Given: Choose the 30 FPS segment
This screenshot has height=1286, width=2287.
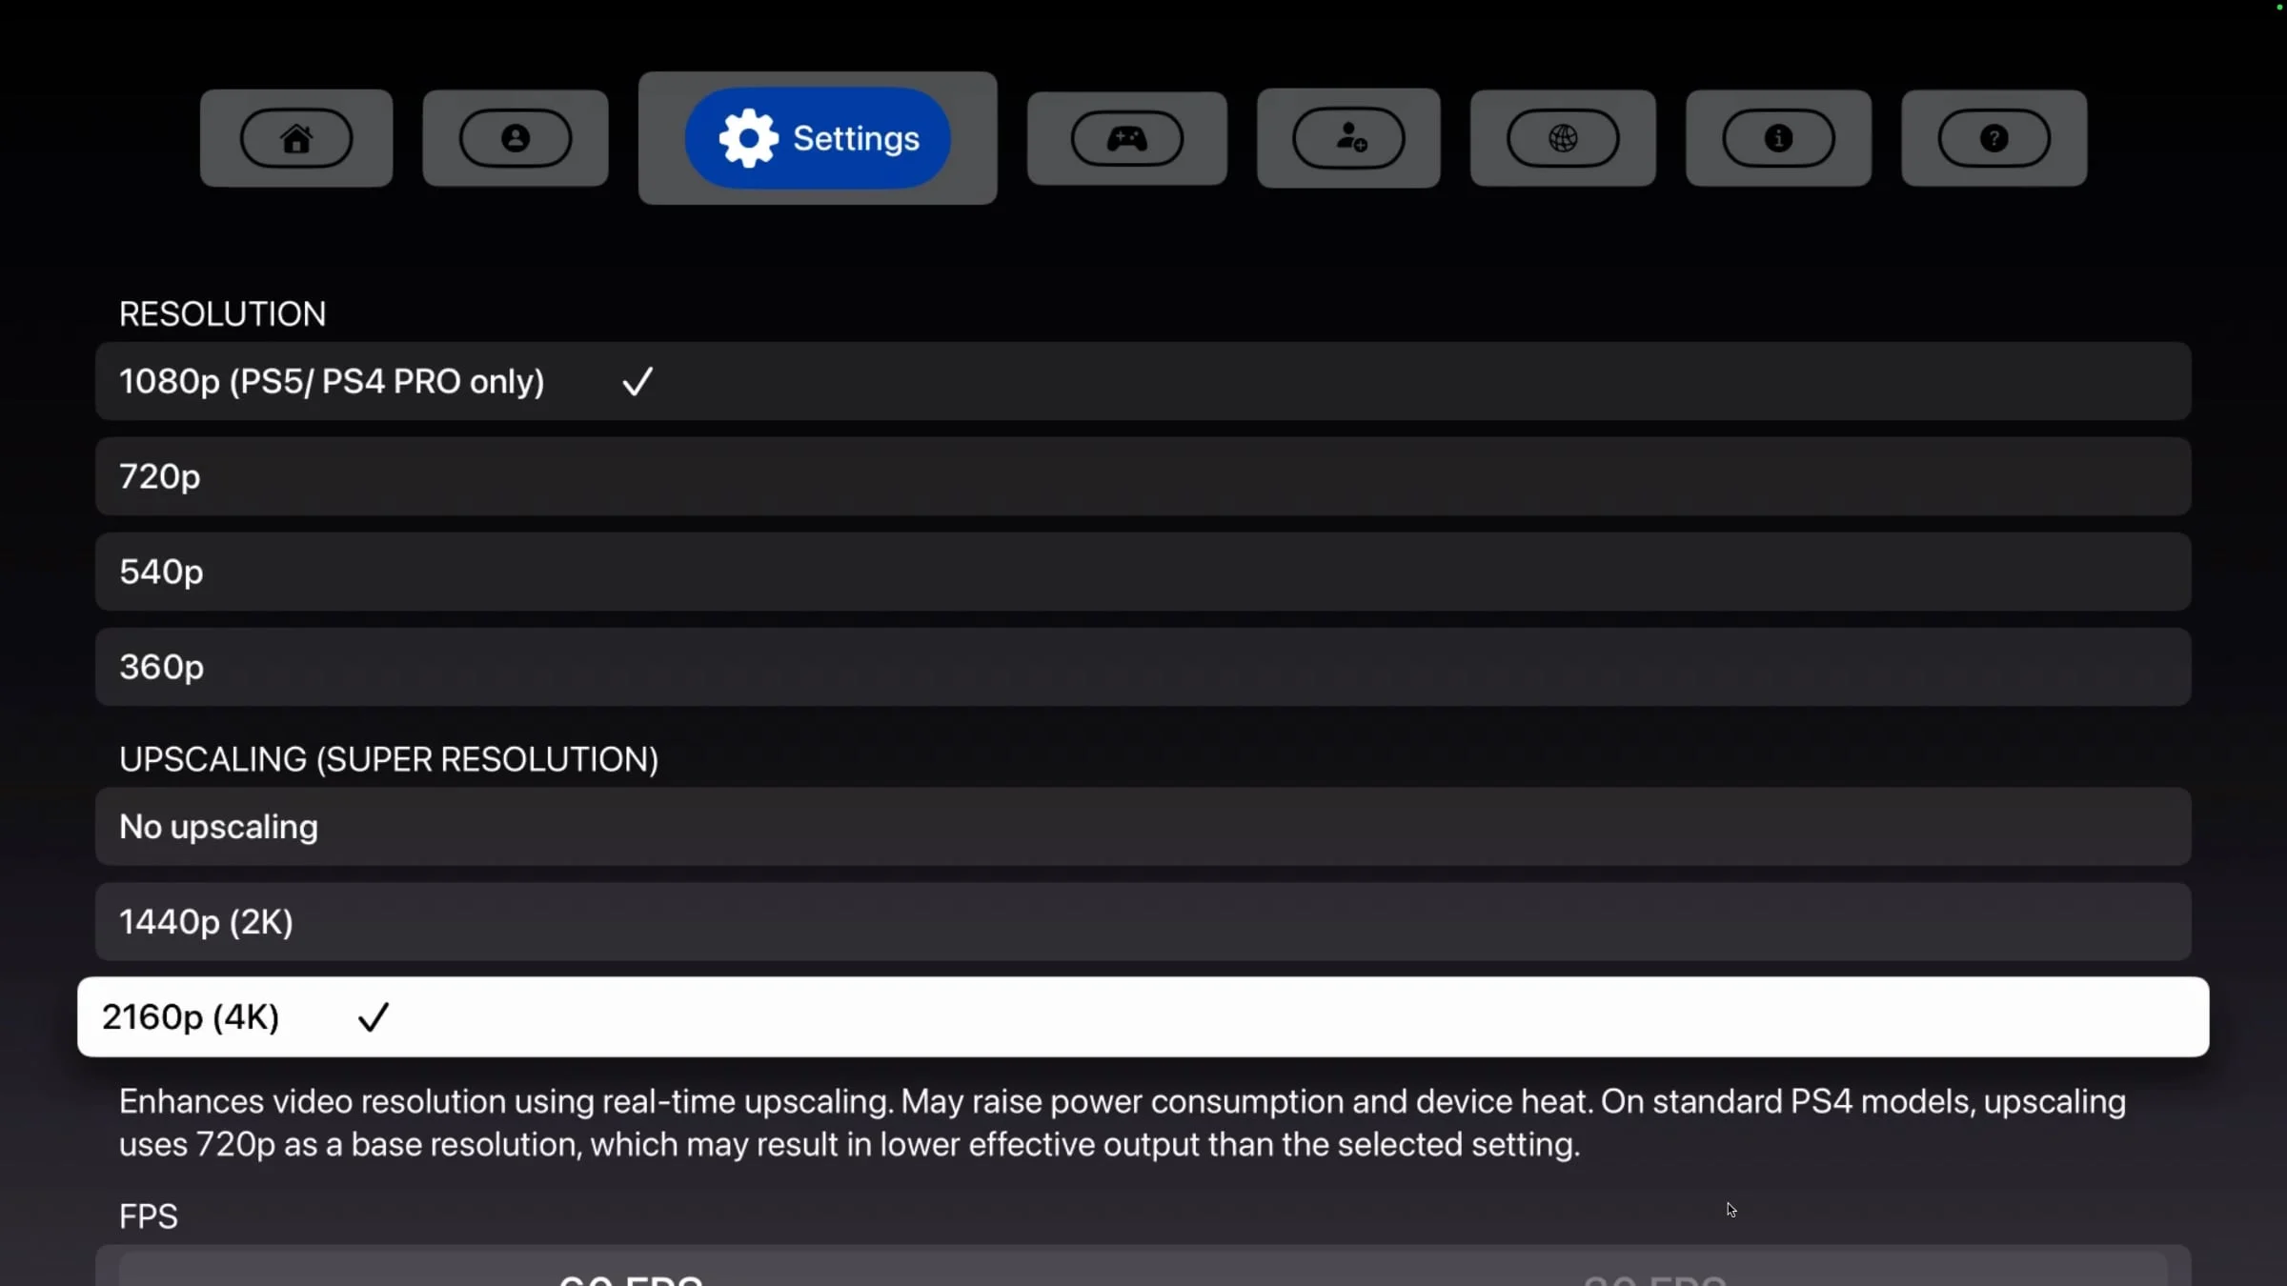Looking at the screenshot, I should click(1655, 1275).
